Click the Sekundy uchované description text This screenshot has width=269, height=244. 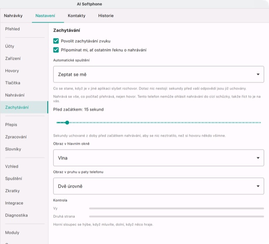coord(139,136)
